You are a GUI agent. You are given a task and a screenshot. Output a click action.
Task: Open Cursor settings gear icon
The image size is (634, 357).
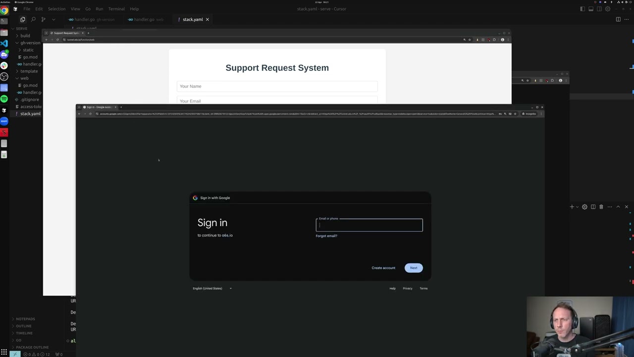point(608,9)
